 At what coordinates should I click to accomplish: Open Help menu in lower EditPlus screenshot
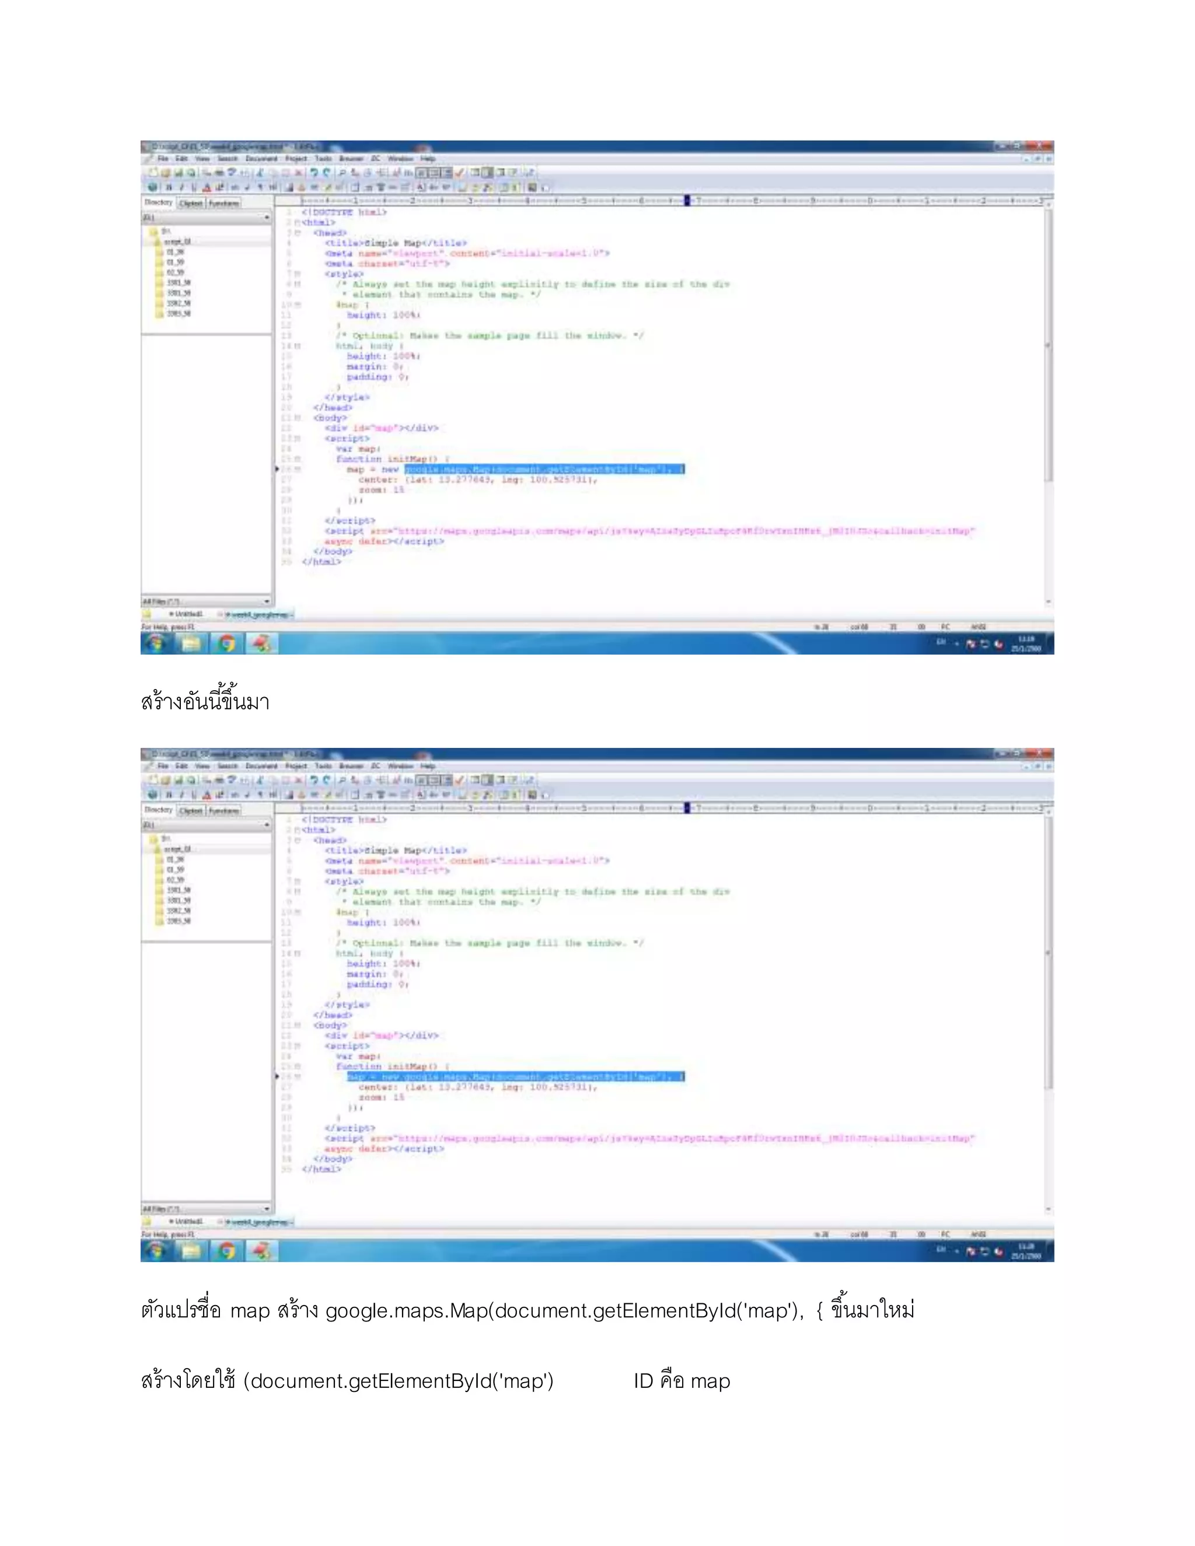(x=428, y=767)
